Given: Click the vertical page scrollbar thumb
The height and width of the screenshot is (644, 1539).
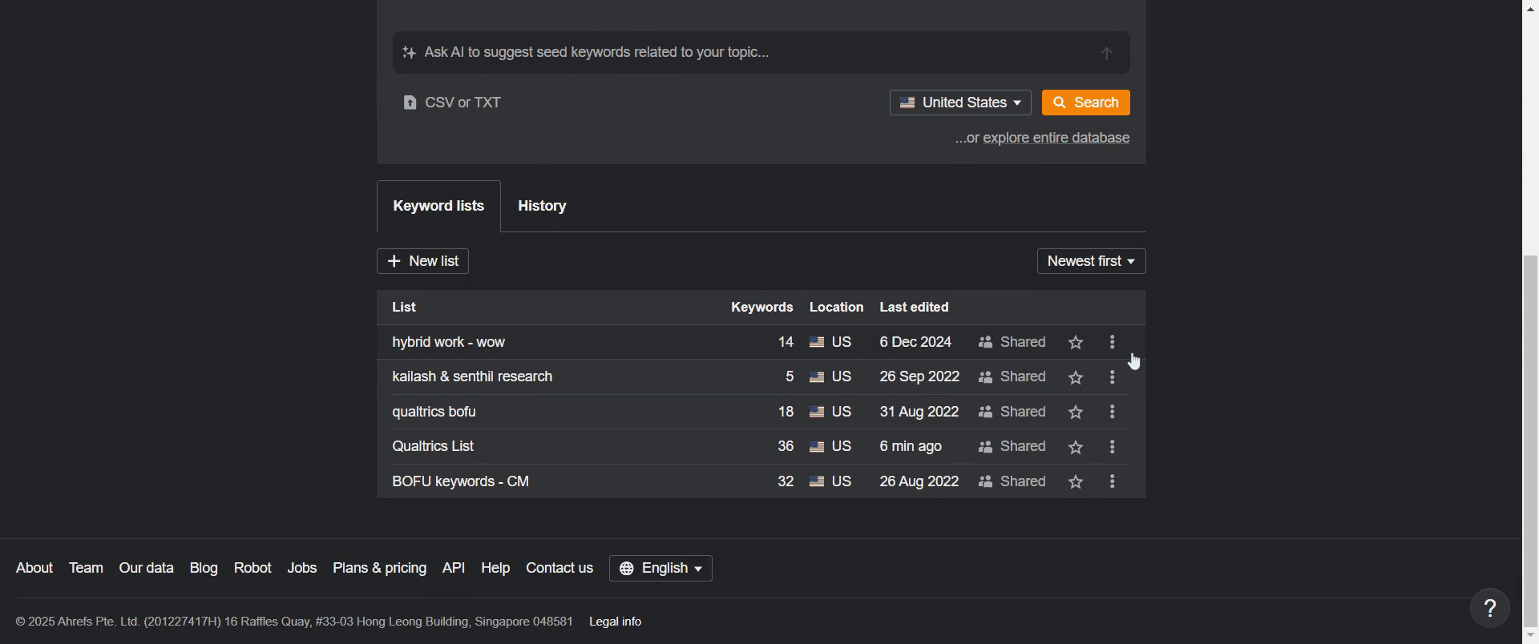Looking at the screenshot, I should [1530, 441].
